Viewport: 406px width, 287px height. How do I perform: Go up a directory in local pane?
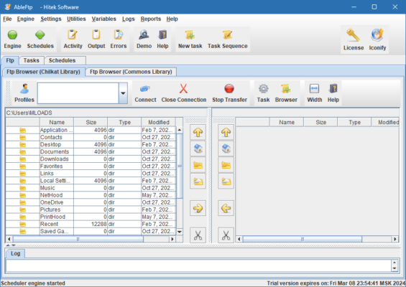(x=198, y=132)
